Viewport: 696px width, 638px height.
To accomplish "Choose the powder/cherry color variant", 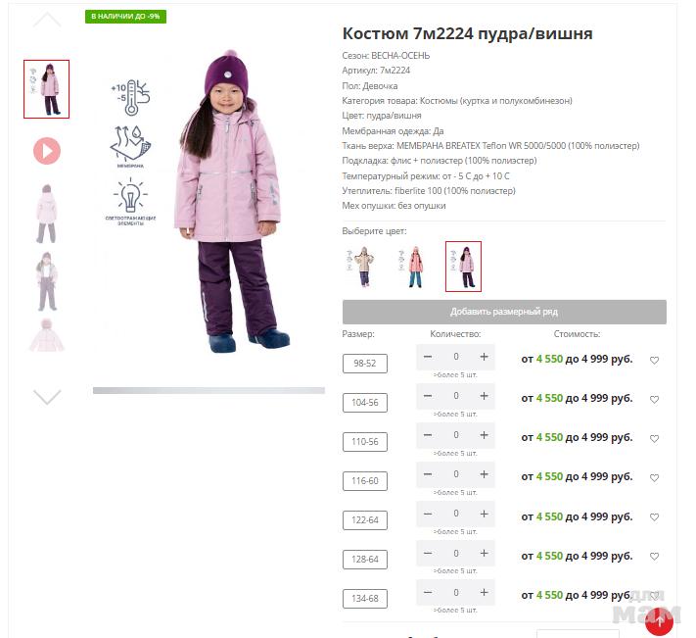I will coord(463,267).
